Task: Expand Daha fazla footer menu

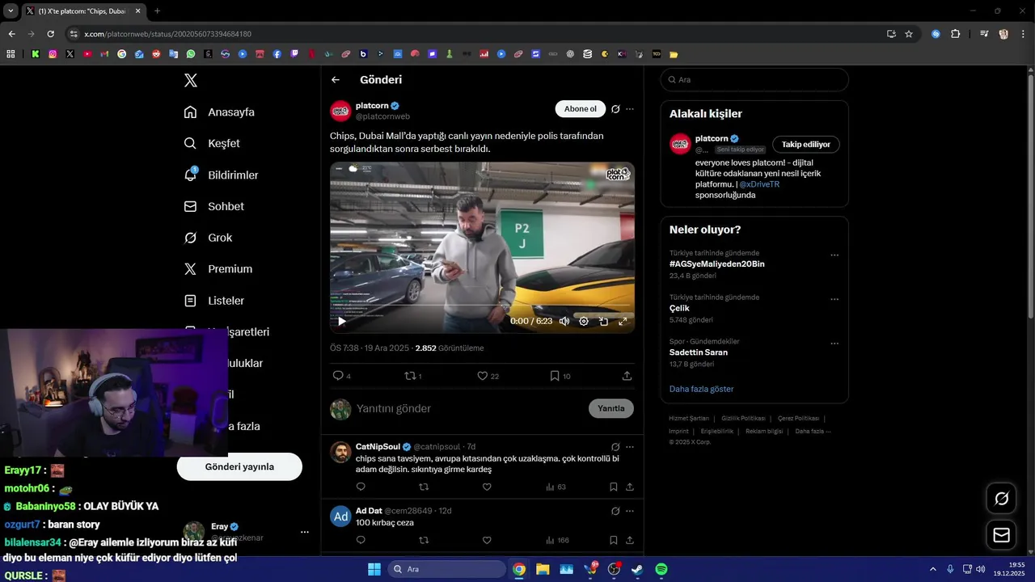Action: (x=813, y=432)
